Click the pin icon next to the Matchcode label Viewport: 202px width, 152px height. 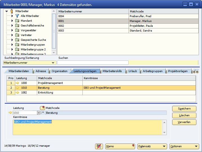[x=42, y=108]
